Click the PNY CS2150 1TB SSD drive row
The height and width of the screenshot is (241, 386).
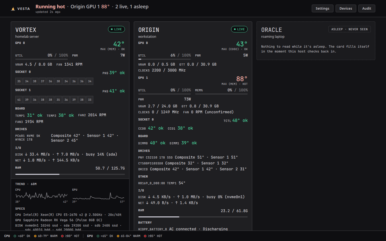click(x=188, y=157)
